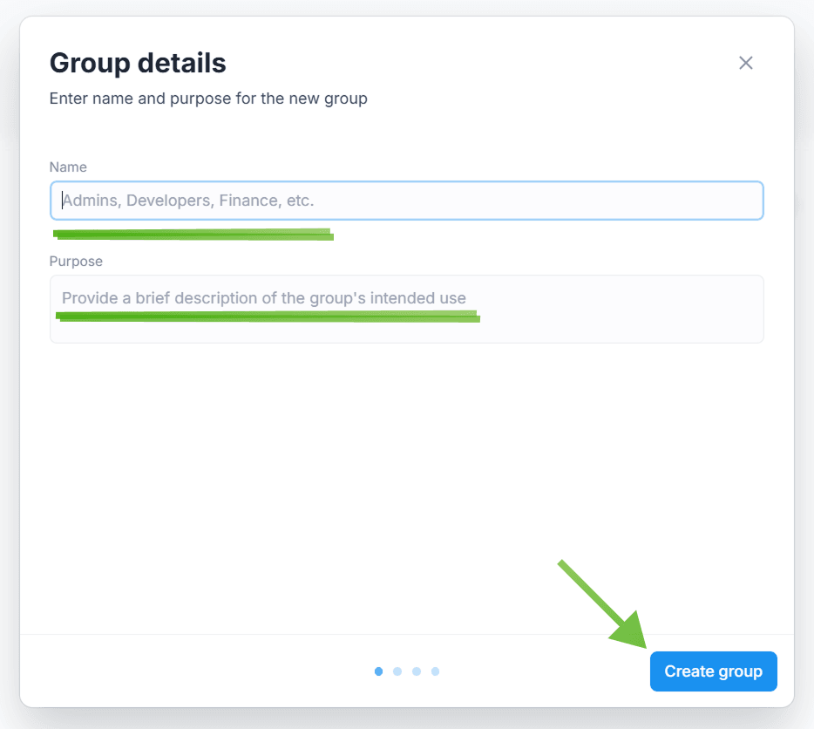The image size is (814, 729).
Task: Go to the third step indicator dot
Action: (417, 671)
